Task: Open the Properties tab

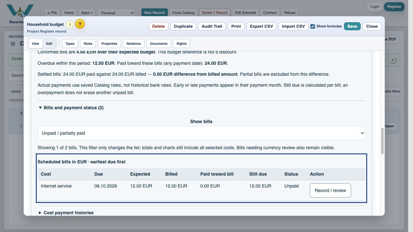Action: point(109,43)
